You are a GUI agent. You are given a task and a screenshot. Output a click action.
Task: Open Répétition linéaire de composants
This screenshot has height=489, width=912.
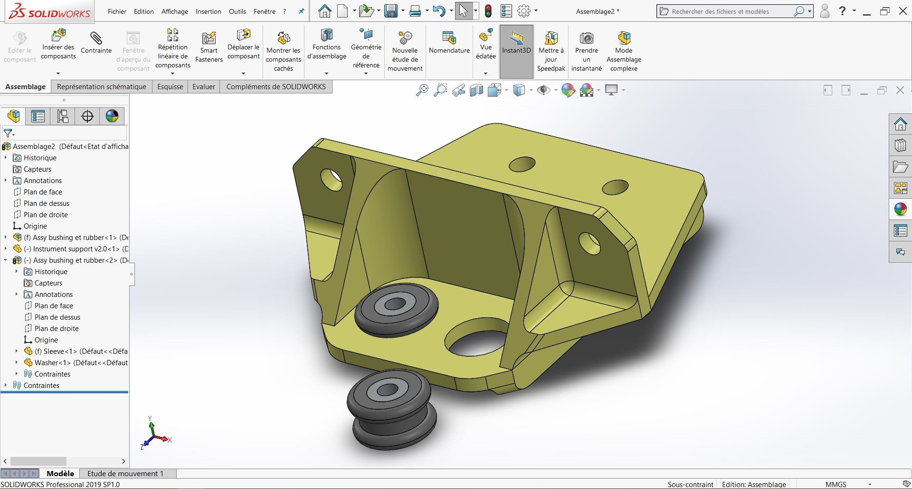click(173, 49)
